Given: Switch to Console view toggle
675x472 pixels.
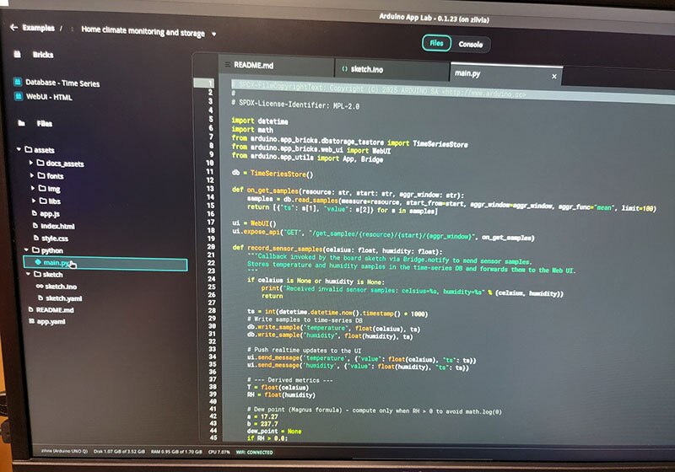Looking at the screenshot, I should pos(470,44).
